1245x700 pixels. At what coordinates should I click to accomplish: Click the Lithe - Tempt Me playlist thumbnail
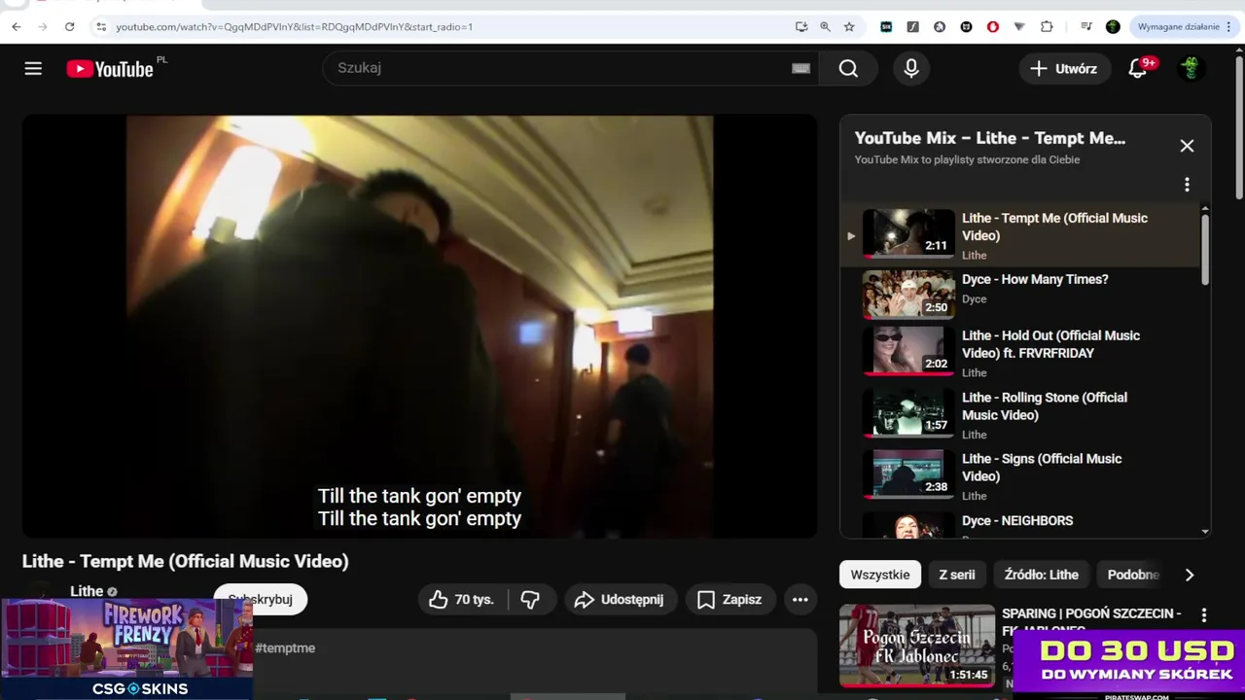(x=908, y=234)
